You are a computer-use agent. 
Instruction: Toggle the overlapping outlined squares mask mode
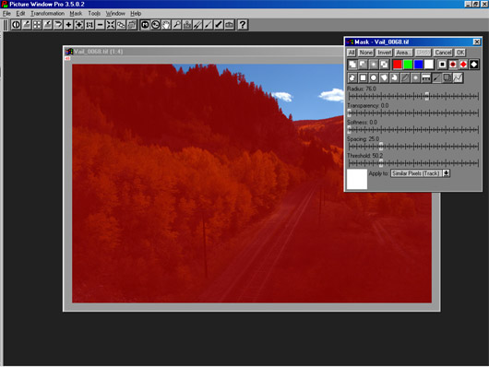pos(384,65)
